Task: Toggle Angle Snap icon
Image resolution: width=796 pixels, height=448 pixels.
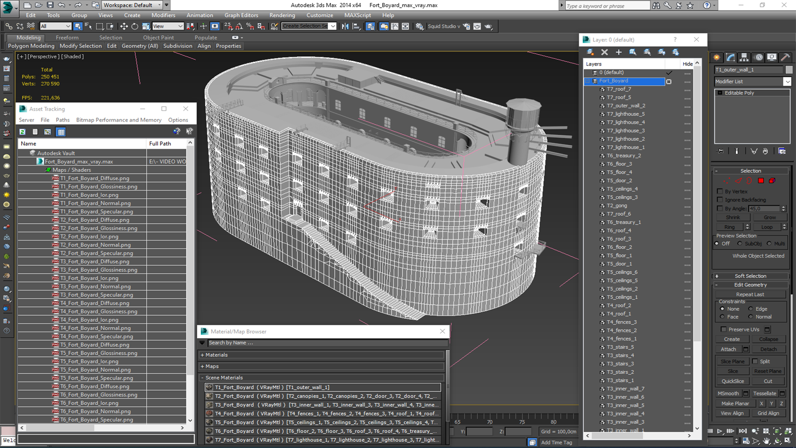Action: point(239,26)
